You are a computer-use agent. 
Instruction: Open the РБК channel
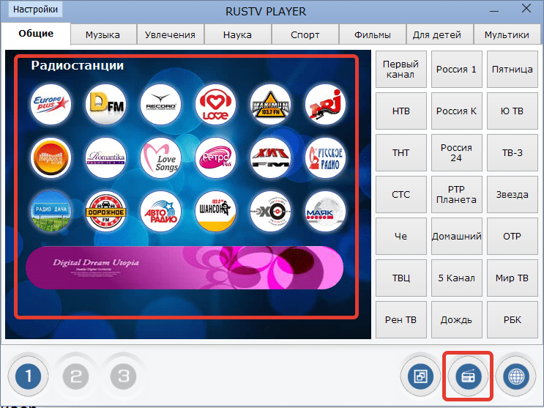pyautogui.click(x=513, y=319)
